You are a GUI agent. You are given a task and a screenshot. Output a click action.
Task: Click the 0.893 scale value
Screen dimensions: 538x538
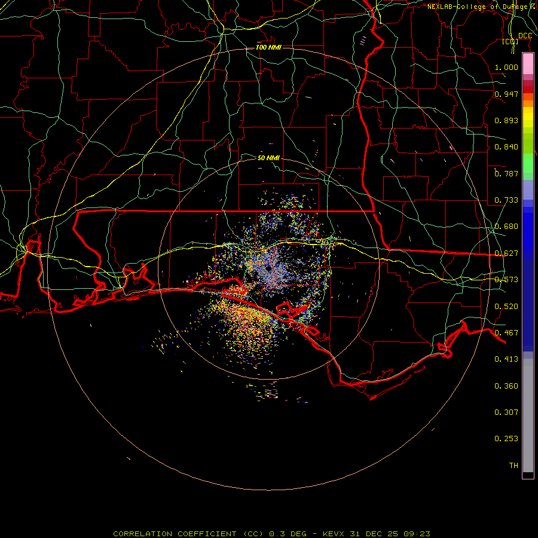pos(506,120)
